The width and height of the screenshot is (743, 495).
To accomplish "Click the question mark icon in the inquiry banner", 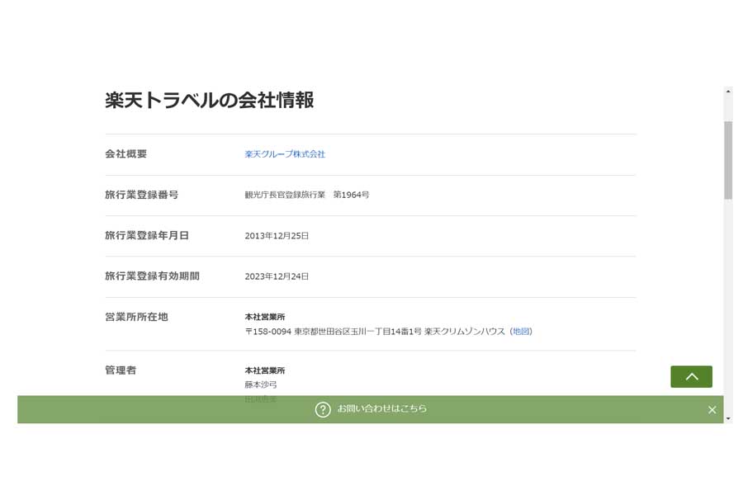I will coord(323,408).
